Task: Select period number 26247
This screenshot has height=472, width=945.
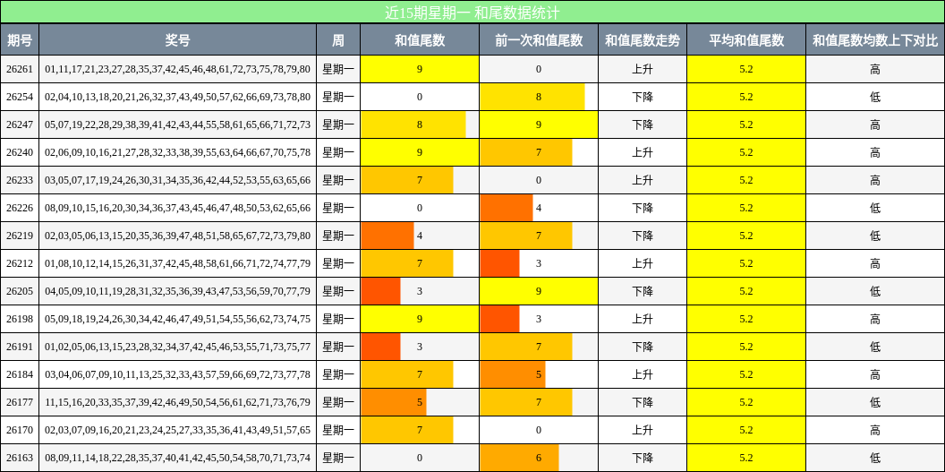Action: tap(20, 124)
